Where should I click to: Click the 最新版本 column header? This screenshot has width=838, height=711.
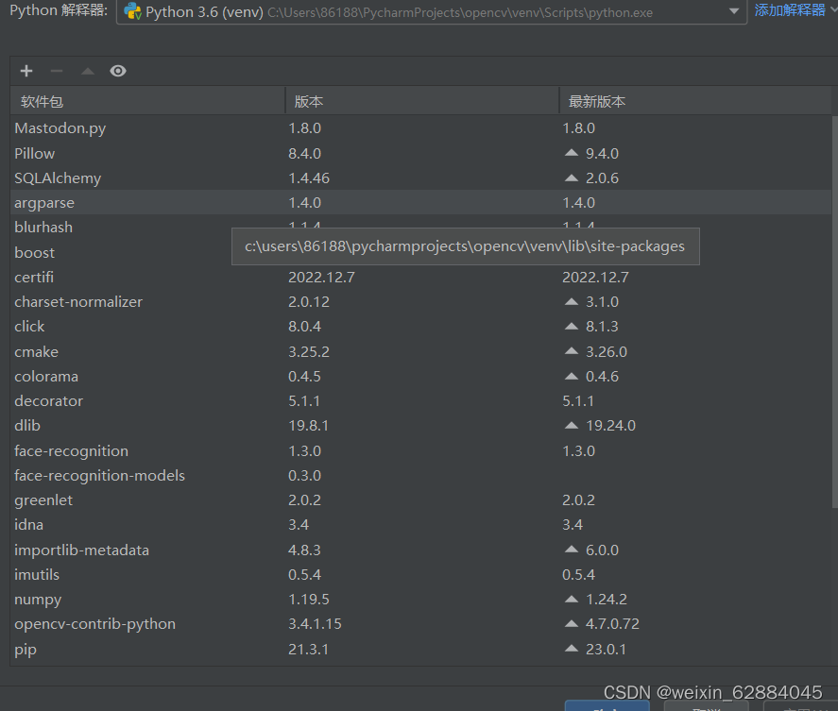coord(695,101)
